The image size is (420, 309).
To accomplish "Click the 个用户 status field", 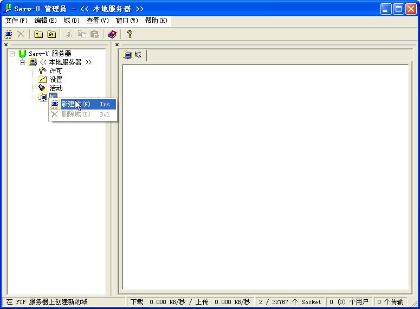I will tap(349, 302).
